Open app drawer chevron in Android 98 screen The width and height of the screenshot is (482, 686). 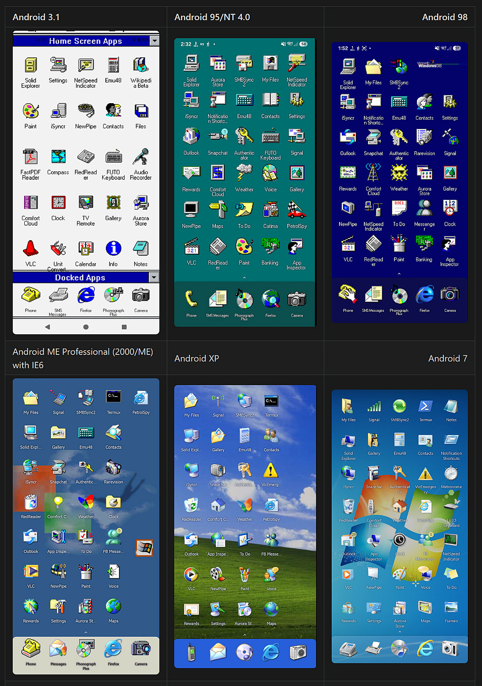tap(399, 274)
